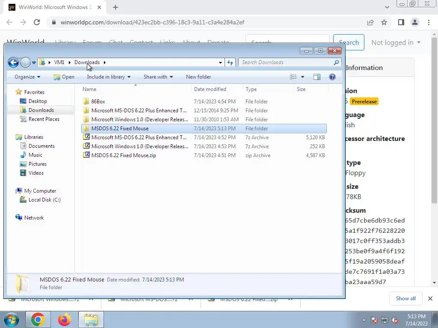Viewport: 438px width, 328px height.
Task: Go back with Explorer's back arrow
Action: [13, 62]
